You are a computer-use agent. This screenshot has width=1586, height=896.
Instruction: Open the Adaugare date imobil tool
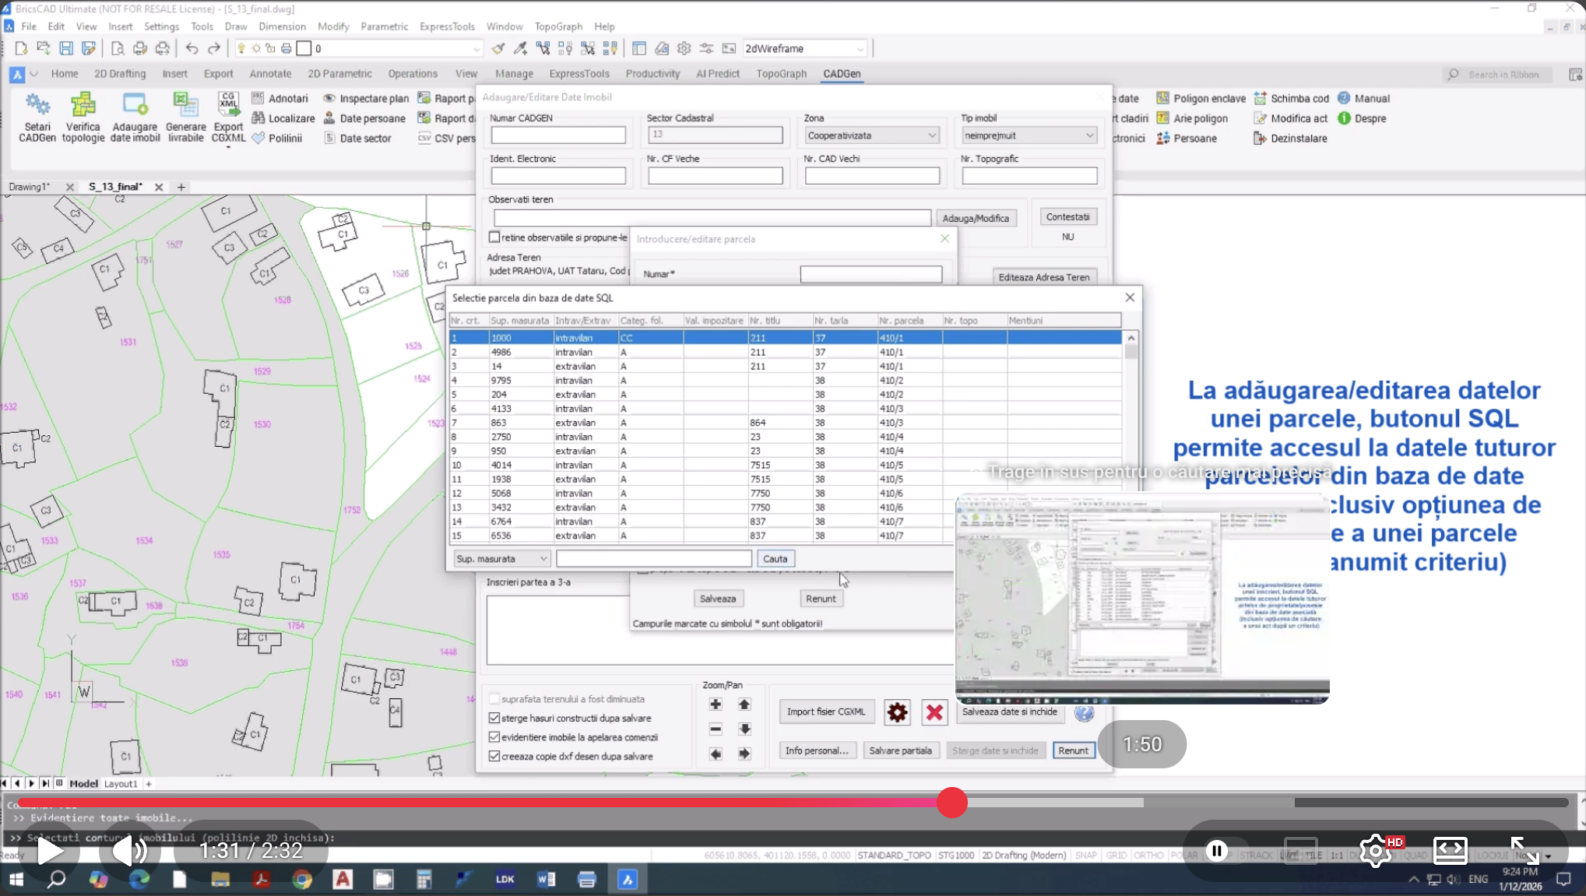(135, 118)
